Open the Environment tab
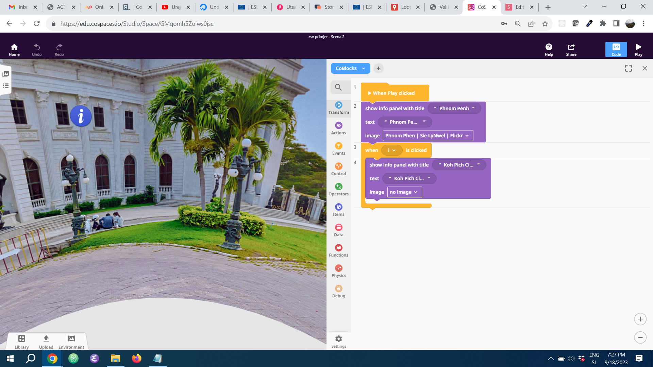This screenshot has width=653, height=367. (x=71, y=341)
